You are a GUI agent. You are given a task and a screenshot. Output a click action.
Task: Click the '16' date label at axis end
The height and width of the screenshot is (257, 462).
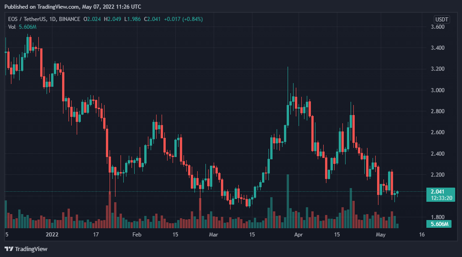point(422,235)
